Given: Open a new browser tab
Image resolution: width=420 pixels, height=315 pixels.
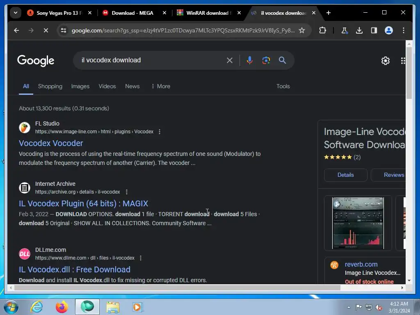Looking at the screenshot, I should tap(329, 13).
